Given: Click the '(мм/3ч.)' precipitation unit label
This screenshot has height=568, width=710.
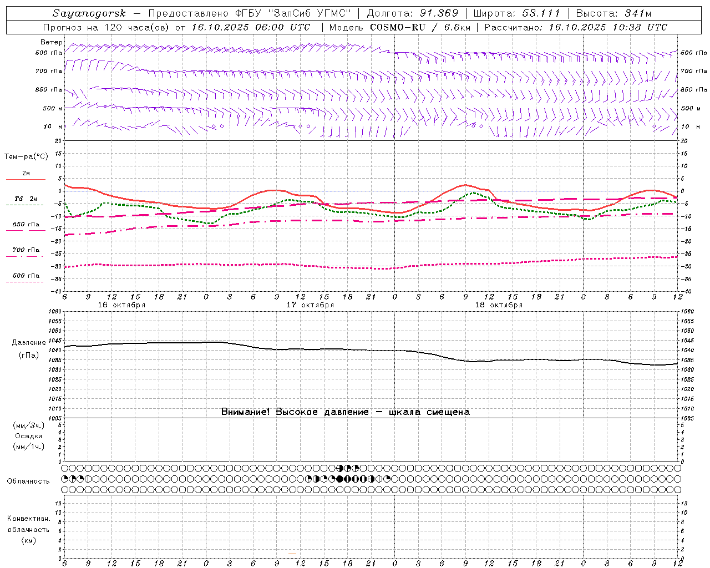Looking at the screenshot, I should (x=29, y=425).
